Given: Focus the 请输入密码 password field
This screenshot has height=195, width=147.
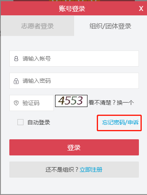Looking at the screenshot, I should click(x=74, y=81).
